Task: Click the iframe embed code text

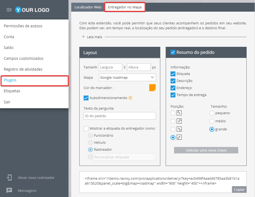Action: (x=162, y=181)
